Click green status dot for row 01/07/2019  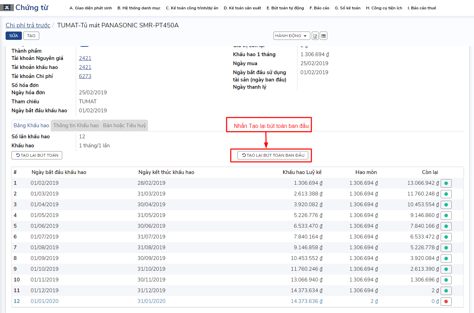(x=446, y=237)
